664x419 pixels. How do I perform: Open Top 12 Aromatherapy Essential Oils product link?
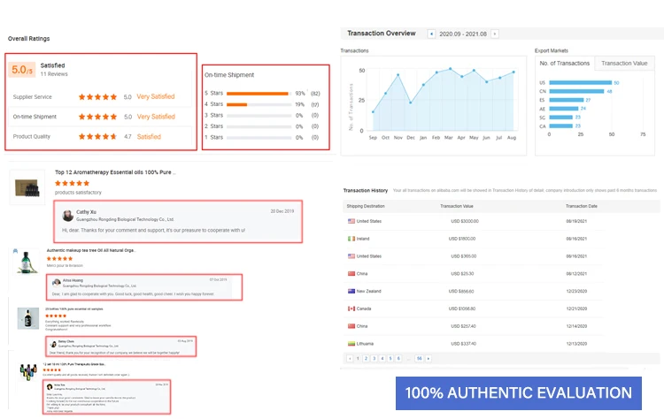click(x=115, y=172)
